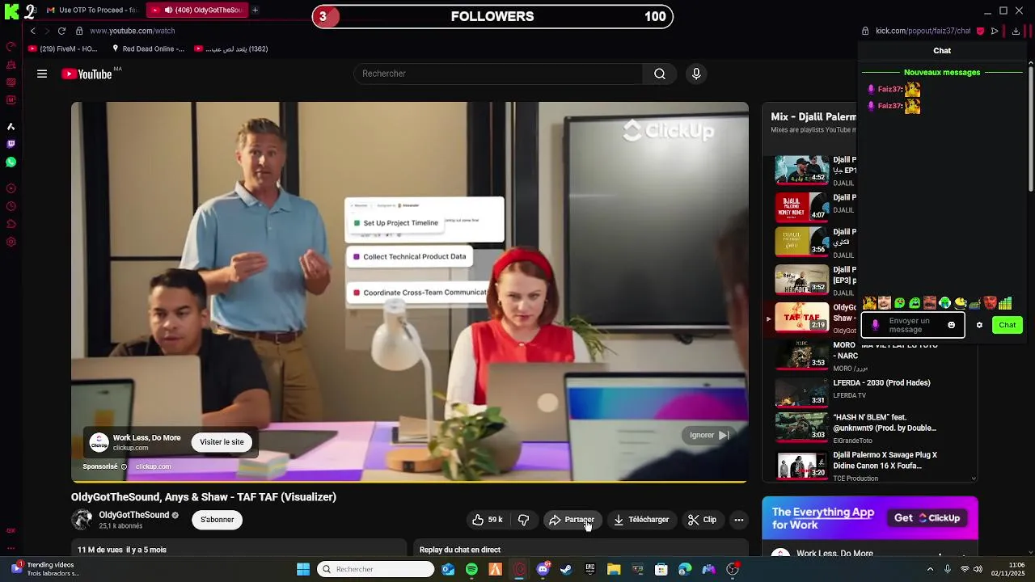This screenshot has height=582, width=1035.
Task: Open a new browser tab with plus
Action: (x=255, y=10)
